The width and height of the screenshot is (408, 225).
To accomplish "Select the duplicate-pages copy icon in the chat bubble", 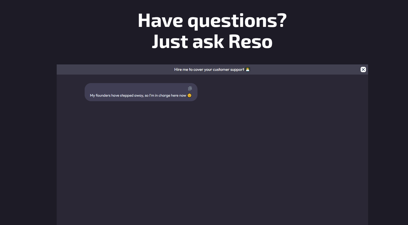I will [190, 88].
